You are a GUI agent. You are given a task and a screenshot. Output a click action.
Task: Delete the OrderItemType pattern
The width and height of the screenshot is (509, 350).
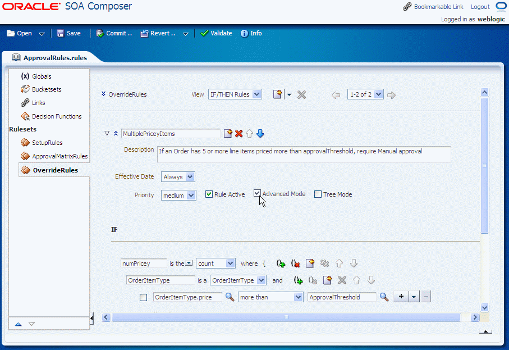(x=342, y=280)
